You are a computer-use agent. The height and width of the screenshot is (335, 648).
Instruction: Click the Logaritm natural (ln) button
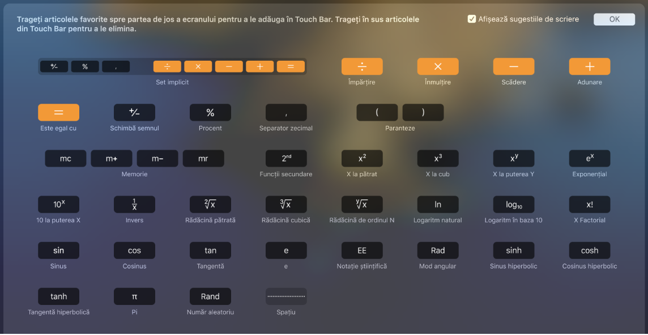point(437,204)
